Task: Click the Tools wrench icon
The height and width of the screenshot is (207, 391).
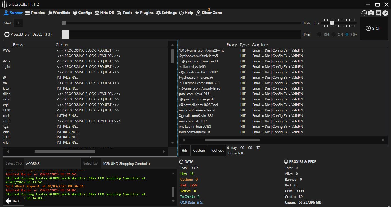Action: tap(119, 13)
